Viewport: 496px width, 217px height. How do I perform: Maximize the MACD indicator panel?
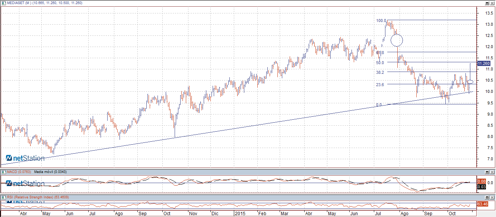tap(487, 172)
